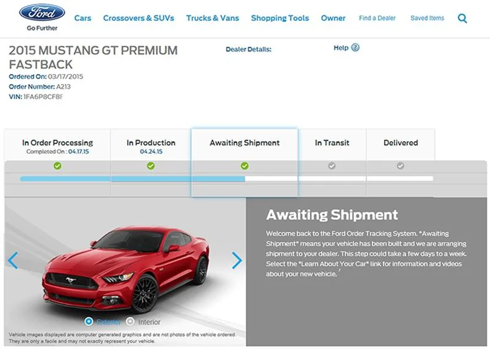Viewport: 490px width, 349px height.
Task: Open the Crossovers & SUVs menu
Action: point(139,18)
